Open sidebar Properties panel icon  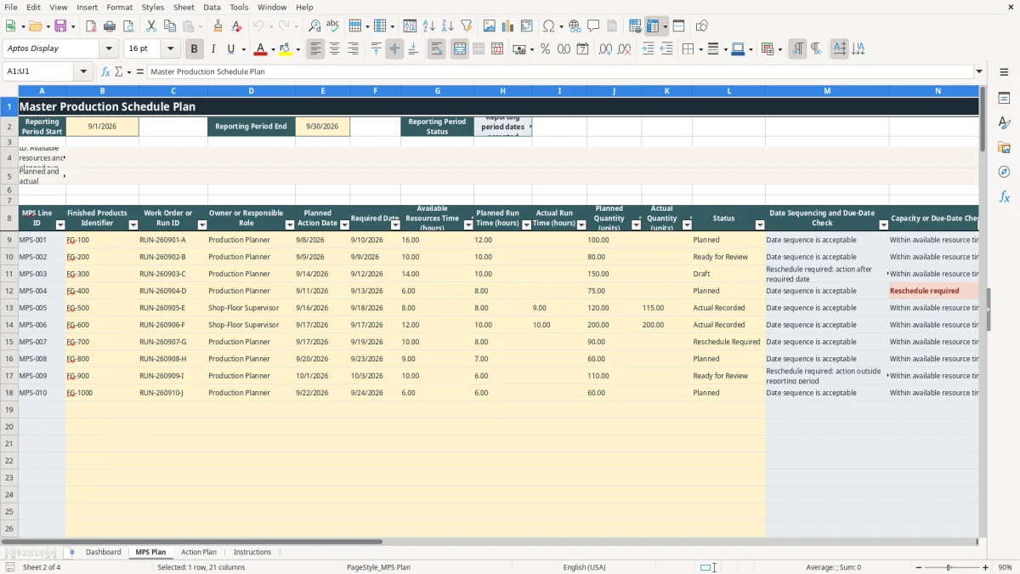(1004, 99)
